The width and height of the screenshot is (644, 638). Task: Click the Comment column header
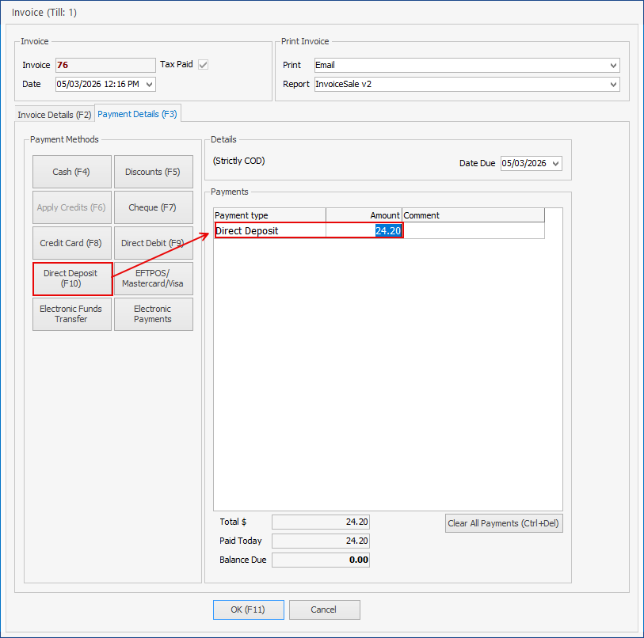point(474,215)
